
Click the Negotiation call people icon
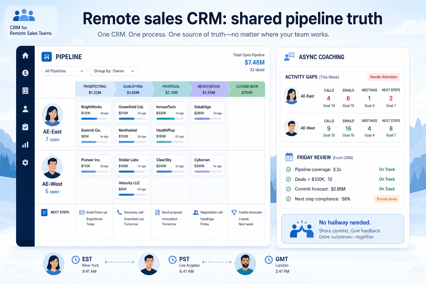(196, 212)
